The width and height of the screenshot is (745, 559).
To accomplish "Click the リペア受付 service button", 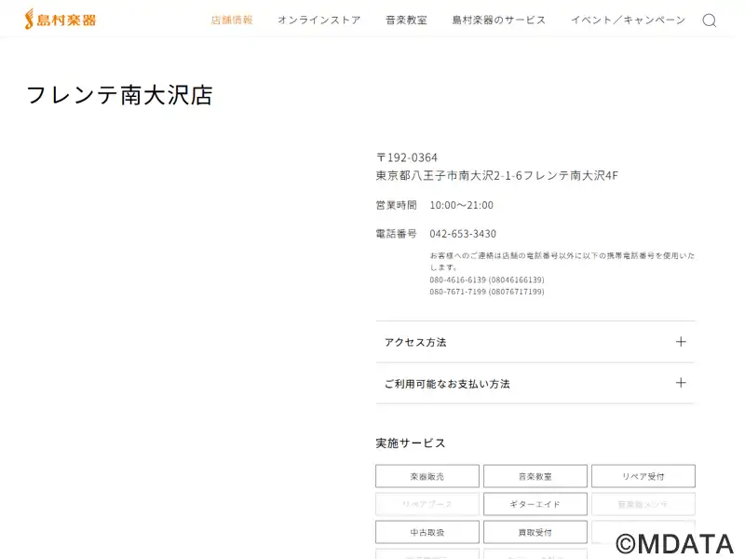I will click(x=643, y=476).
